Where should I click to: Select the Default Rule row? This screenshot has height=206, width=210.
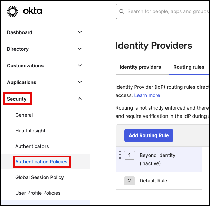pos(153,181)
